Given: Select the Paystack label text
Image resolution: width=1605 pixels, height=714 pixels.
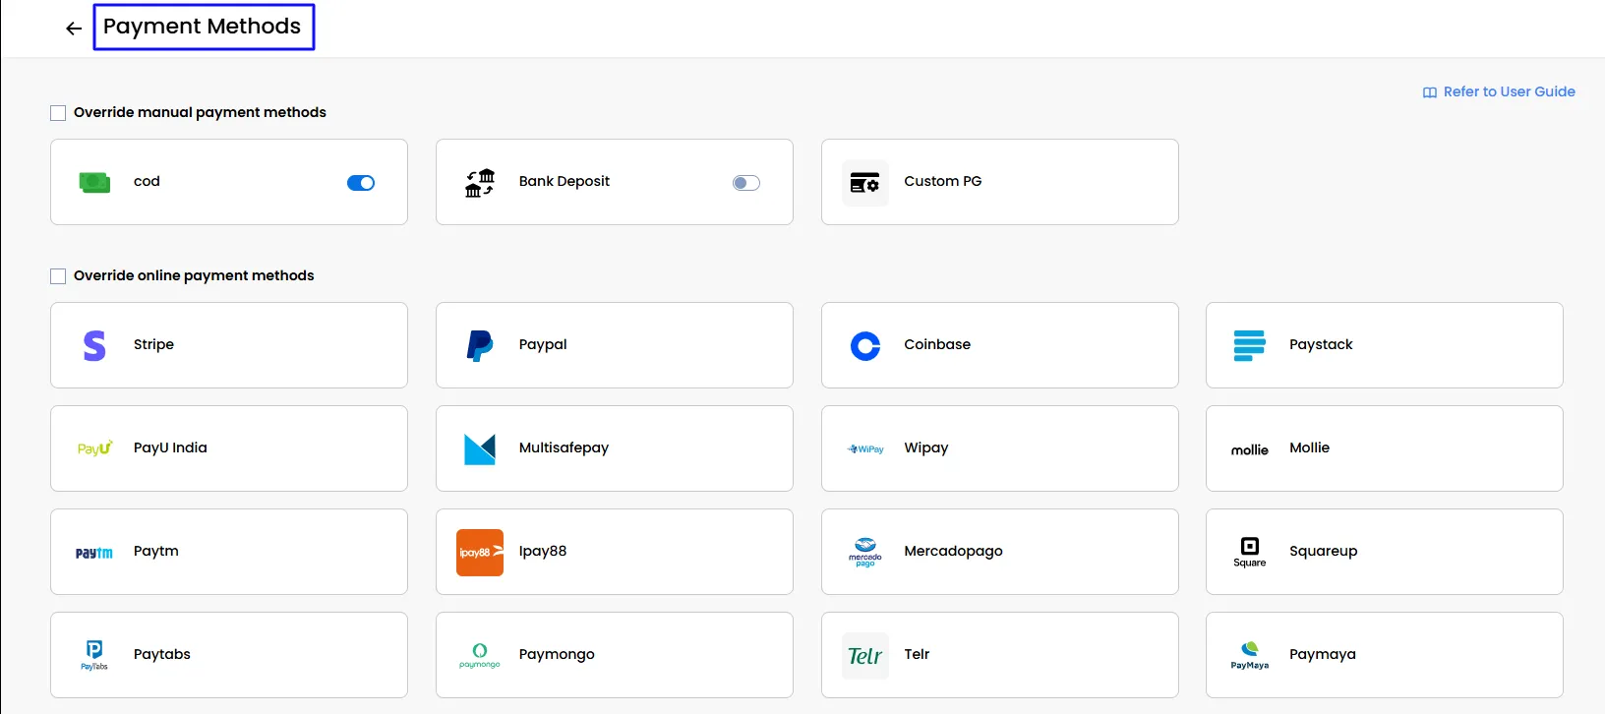Looking at the screenshot, I should click(1321, 344).
